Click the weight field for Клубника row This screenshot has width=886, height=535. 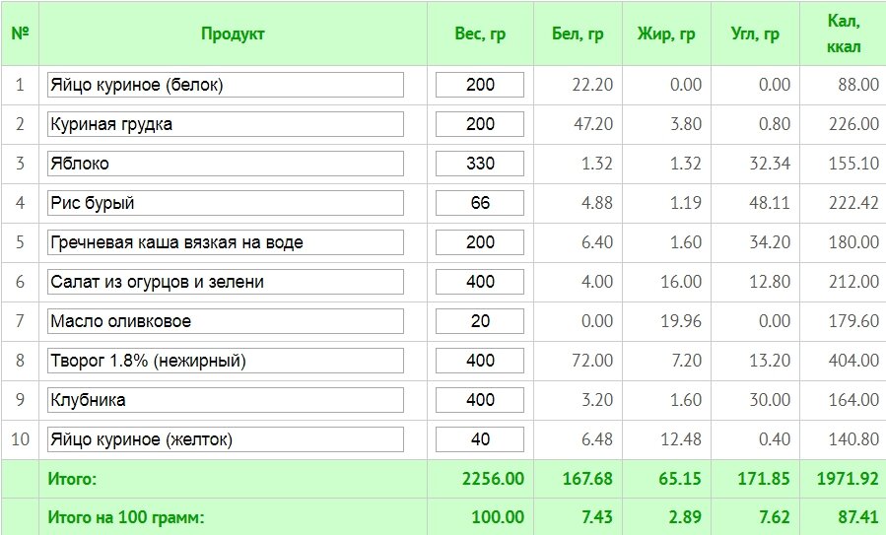[480, 400]
